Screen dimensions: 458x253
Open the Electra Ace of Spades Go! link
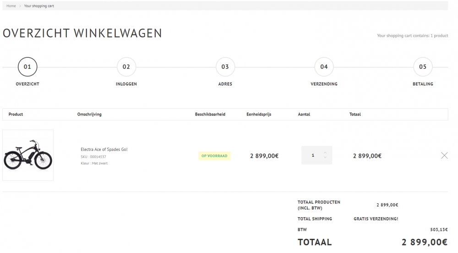tap(104, 149)
